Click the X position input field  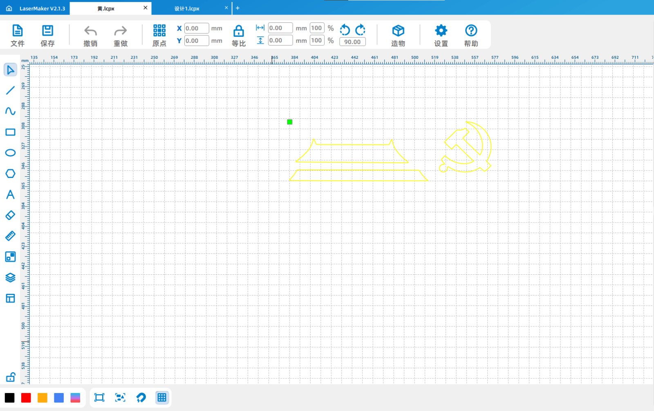coord(197,28)
